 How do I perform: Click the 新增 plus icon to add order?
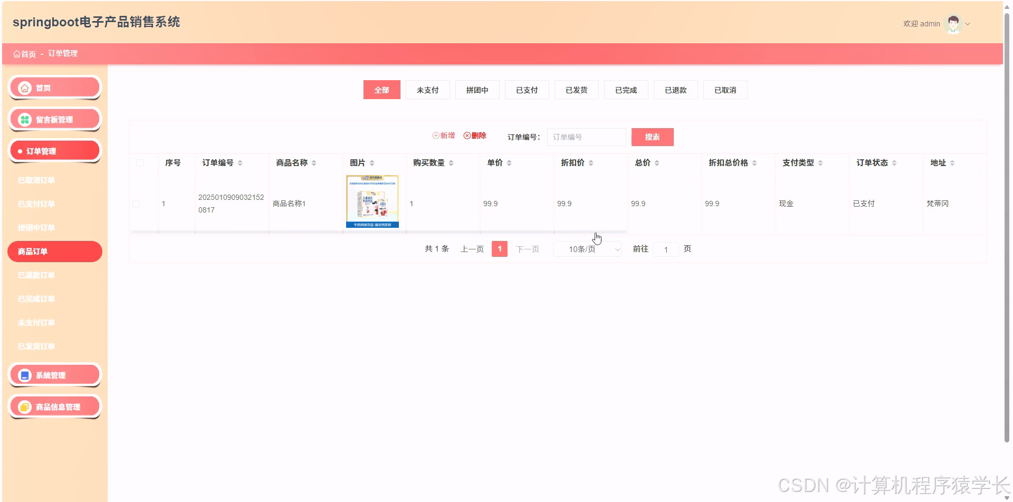[x=435, y=136]
